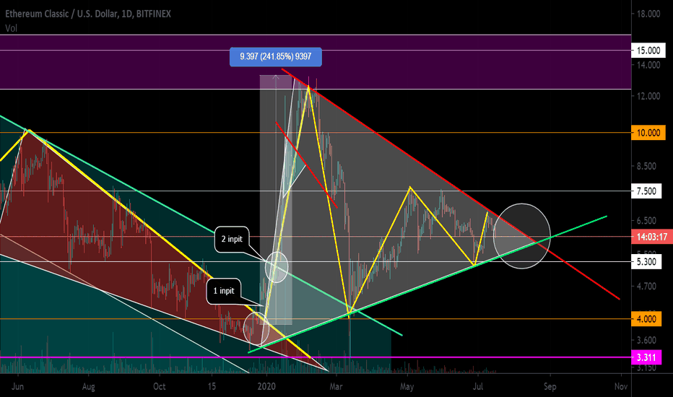This screenshot has height=397, width=673.
Task: Select the small circle near '1 inpit' callout
Action: tap(256, 328)
